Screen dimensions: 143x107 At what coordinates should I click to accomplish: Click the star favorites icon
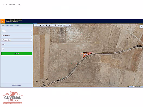click(x=50, y=25)
